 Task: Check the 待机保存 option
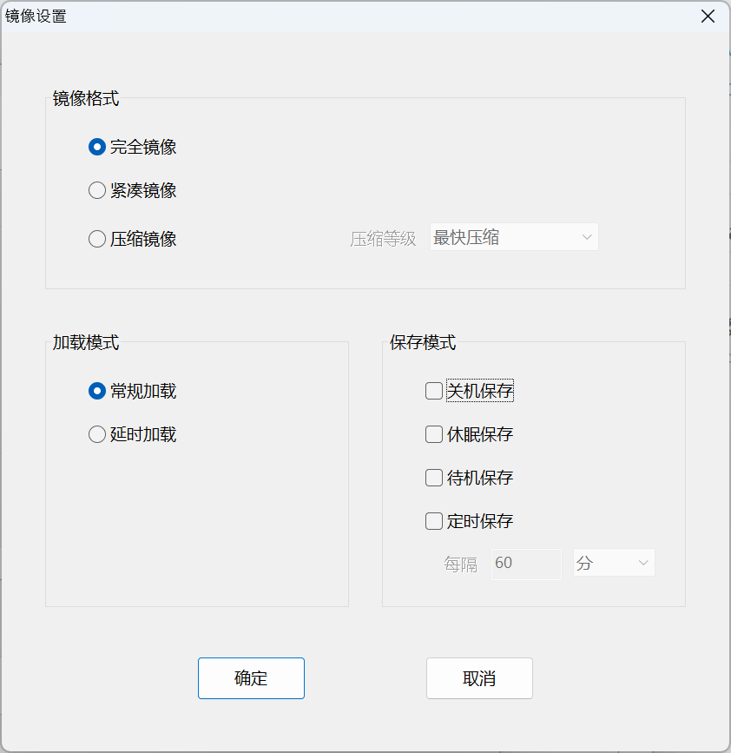coord(434,478)
